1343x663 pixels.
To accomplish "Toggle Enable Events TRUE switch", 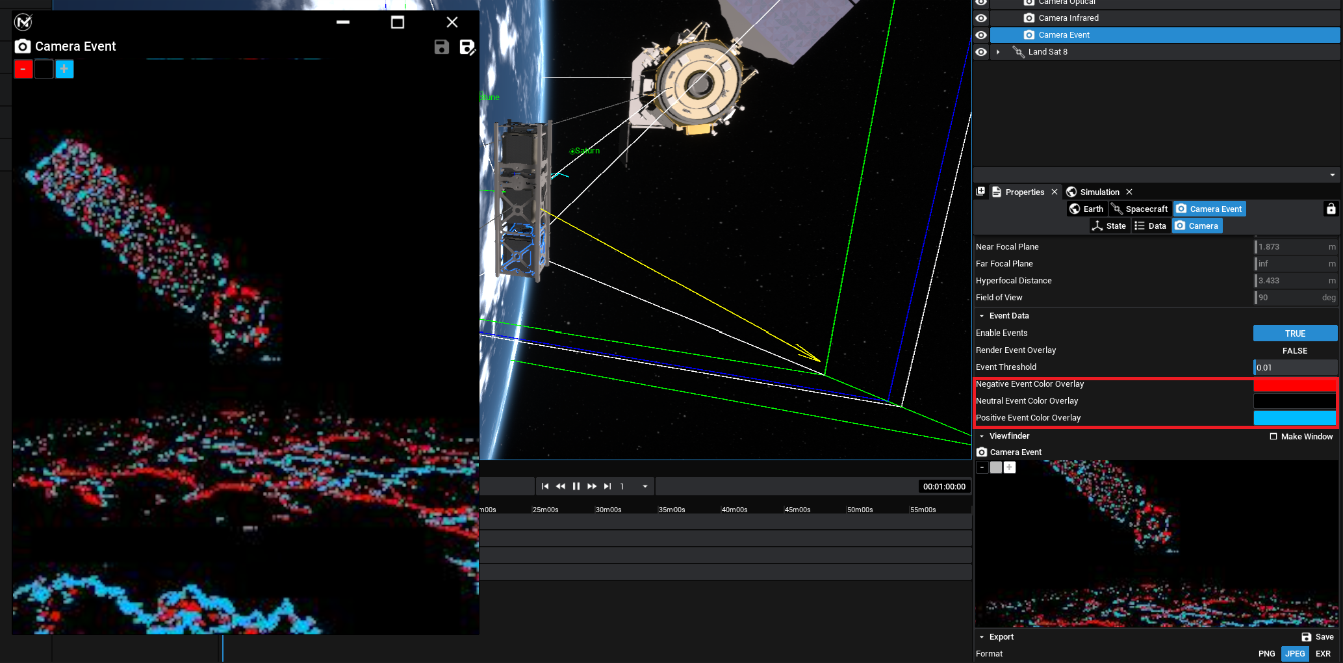I will [1294, 333].
